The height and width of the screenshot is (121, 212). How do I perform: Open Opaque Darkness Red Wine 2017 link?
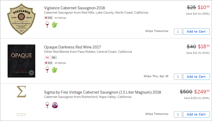click(72, 47)
